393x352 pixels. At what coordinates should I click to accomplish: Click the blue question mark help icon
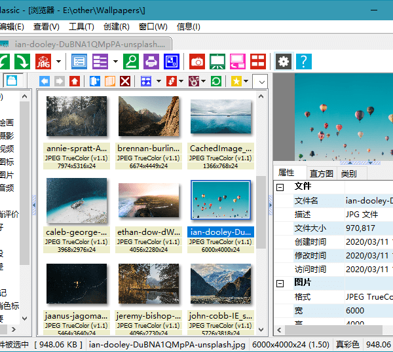coord(303,62)
